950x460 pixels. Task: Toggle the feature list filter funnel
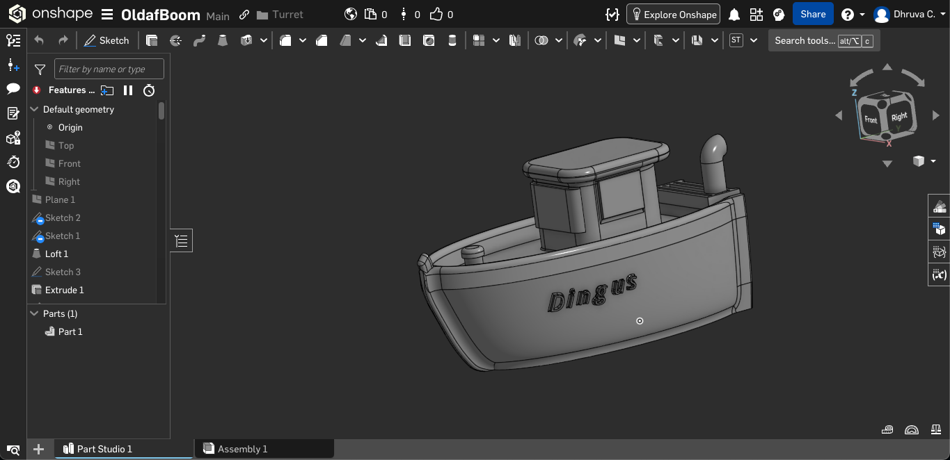click(x=40, y=69)
